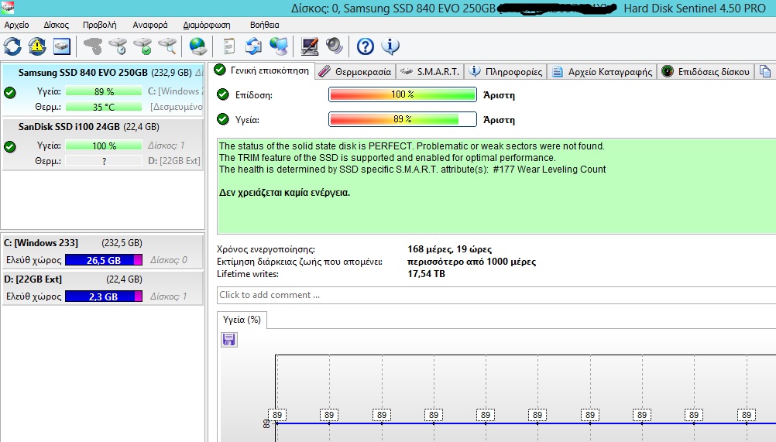776x442 pixels.
Task: Click the SanDisk 100 % health bar
Action: [104, 146]
